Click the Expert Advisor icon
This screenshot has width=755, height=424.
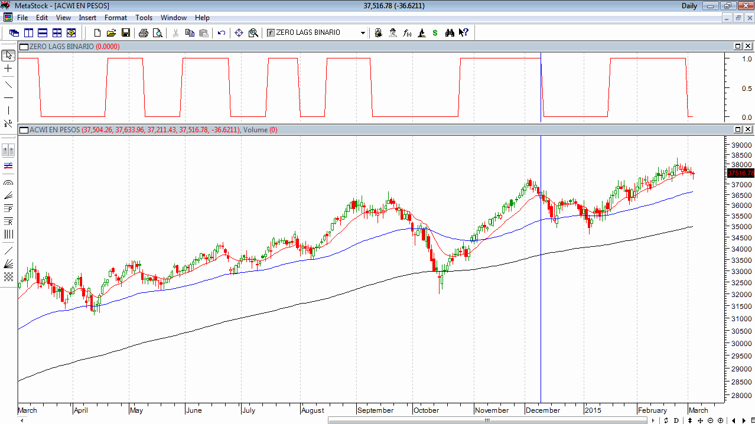point(378,33)
